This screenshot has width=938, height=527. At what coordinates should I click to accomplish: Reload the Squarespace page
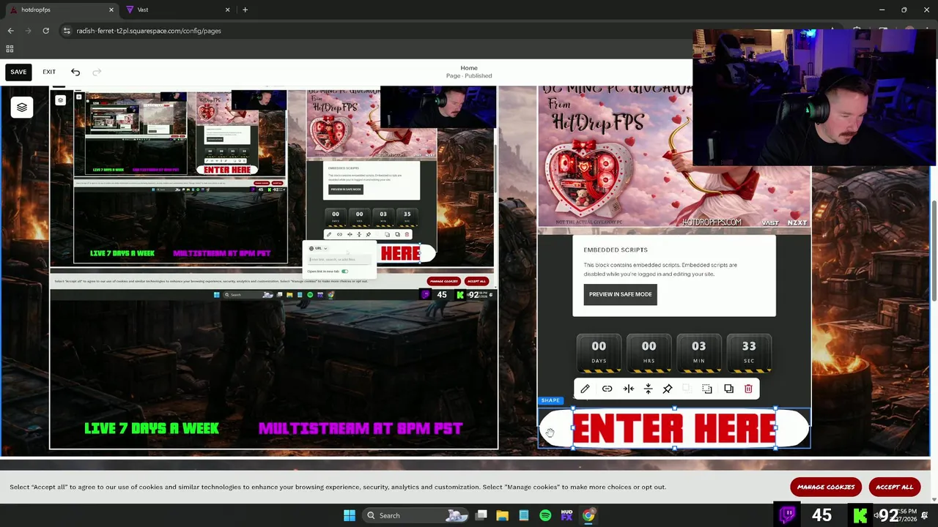coord(45,31)
